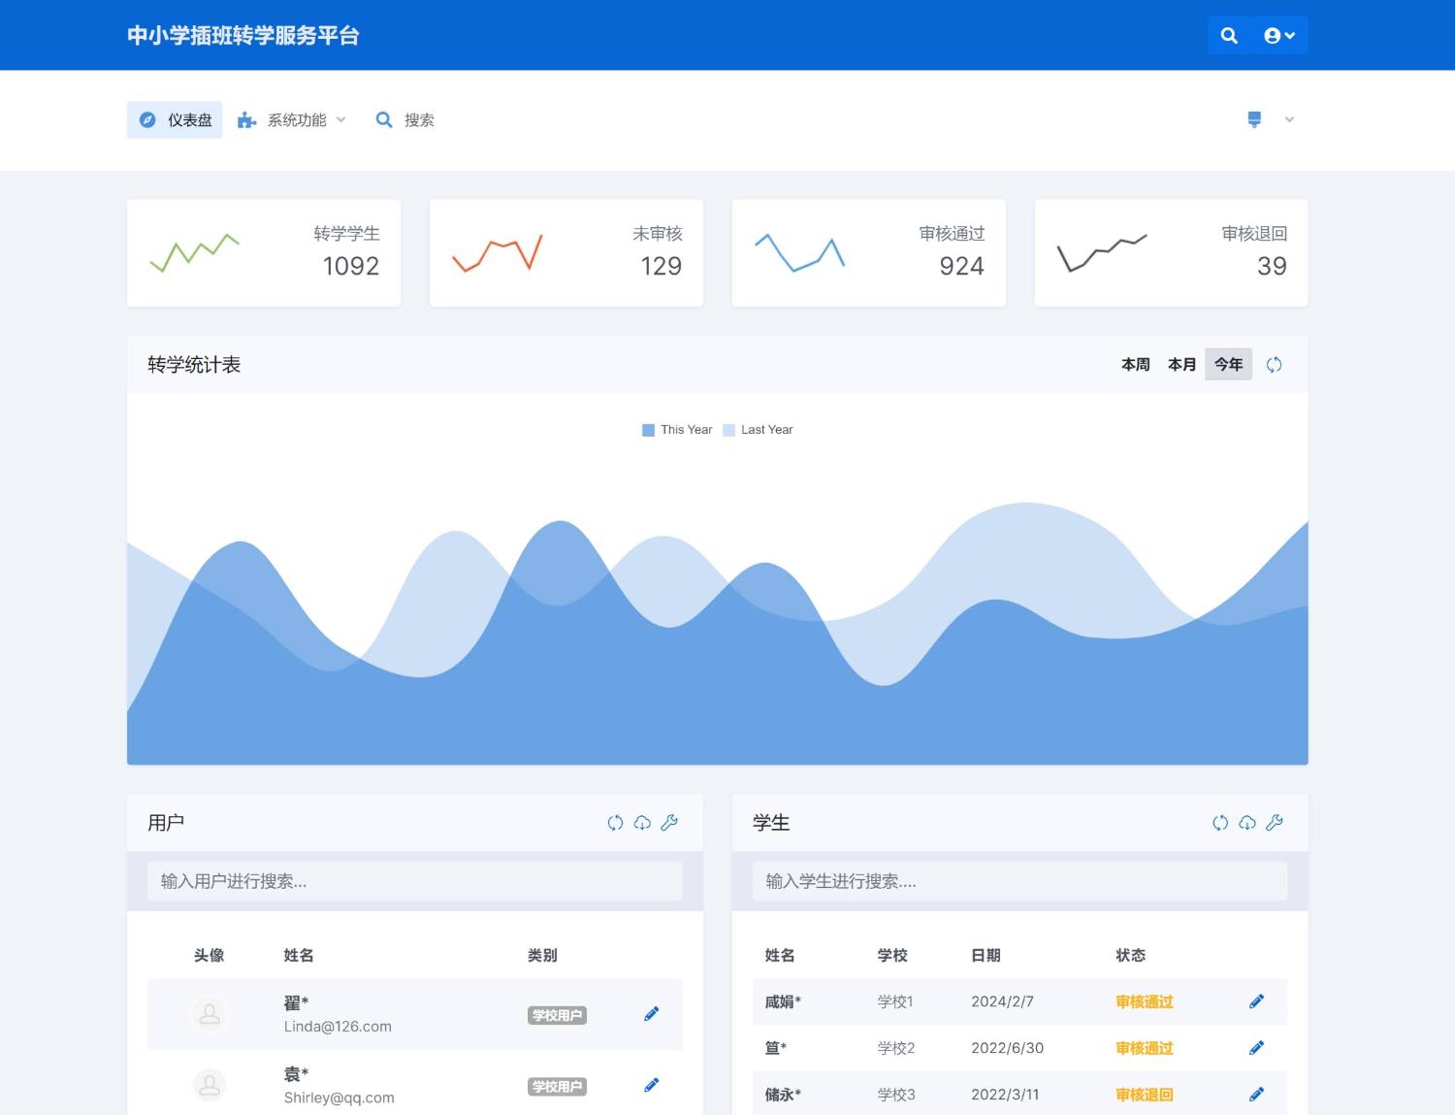Click user name 翟*
Image resolution: width=1455 pixels, height=1115 pixels.
click(x=296, y=1002)
